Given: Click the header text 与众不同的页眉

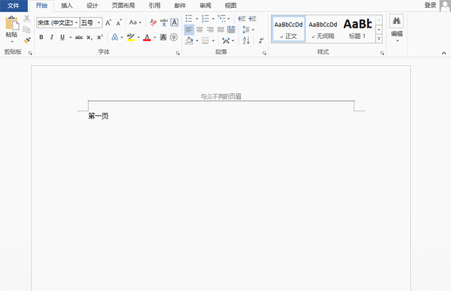Looking at the screenshot, I should (x=221, y=96).
